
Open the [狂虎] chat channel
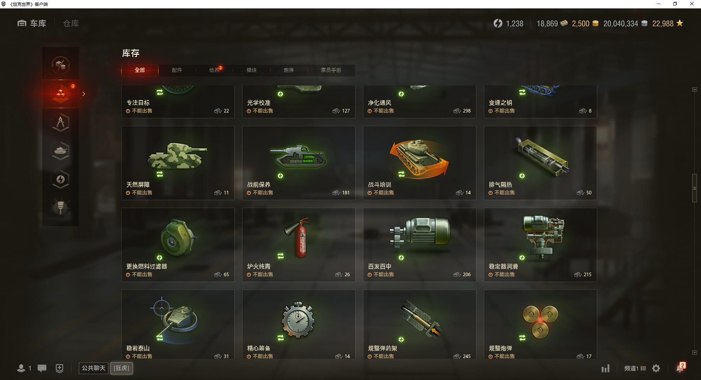[x=122, y=368]
